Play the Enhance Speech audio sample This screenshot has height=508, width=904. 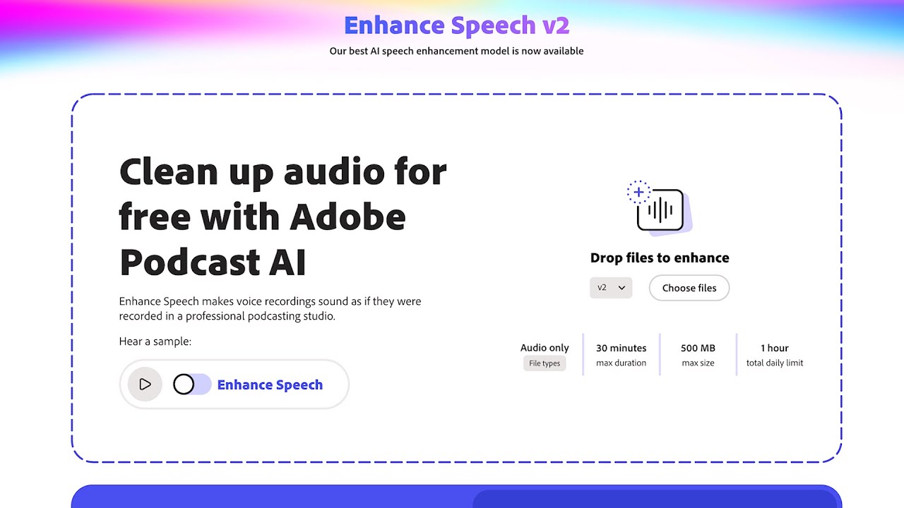pyautogui.click(x=145, y=385)
